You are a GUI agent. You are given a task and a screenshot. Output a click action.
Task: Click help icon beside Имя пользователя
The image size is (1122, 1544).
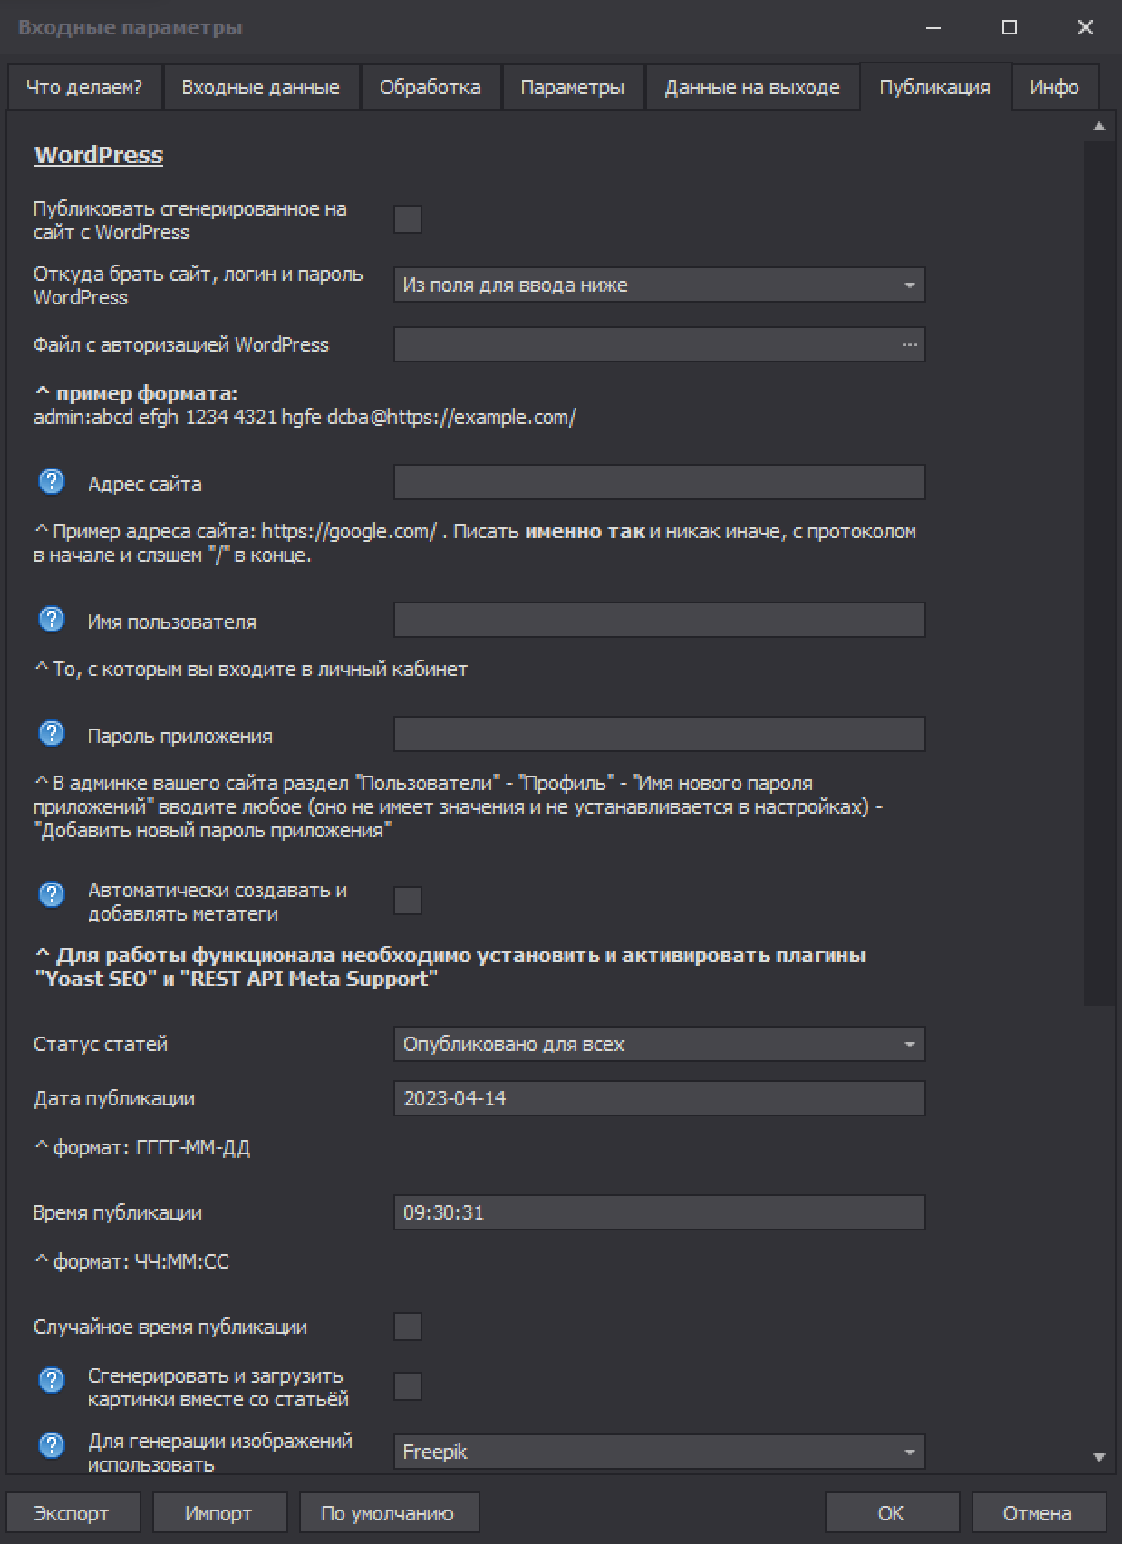(x=52, y=619)
